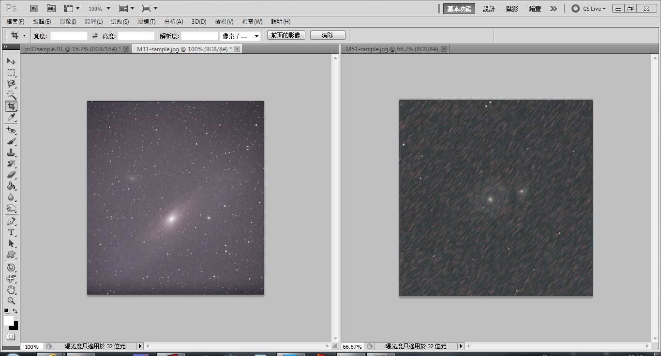Open the 濾鏡(T) filter menu
Viewport: 661px width, 356px height.
(x=147, y=22)
